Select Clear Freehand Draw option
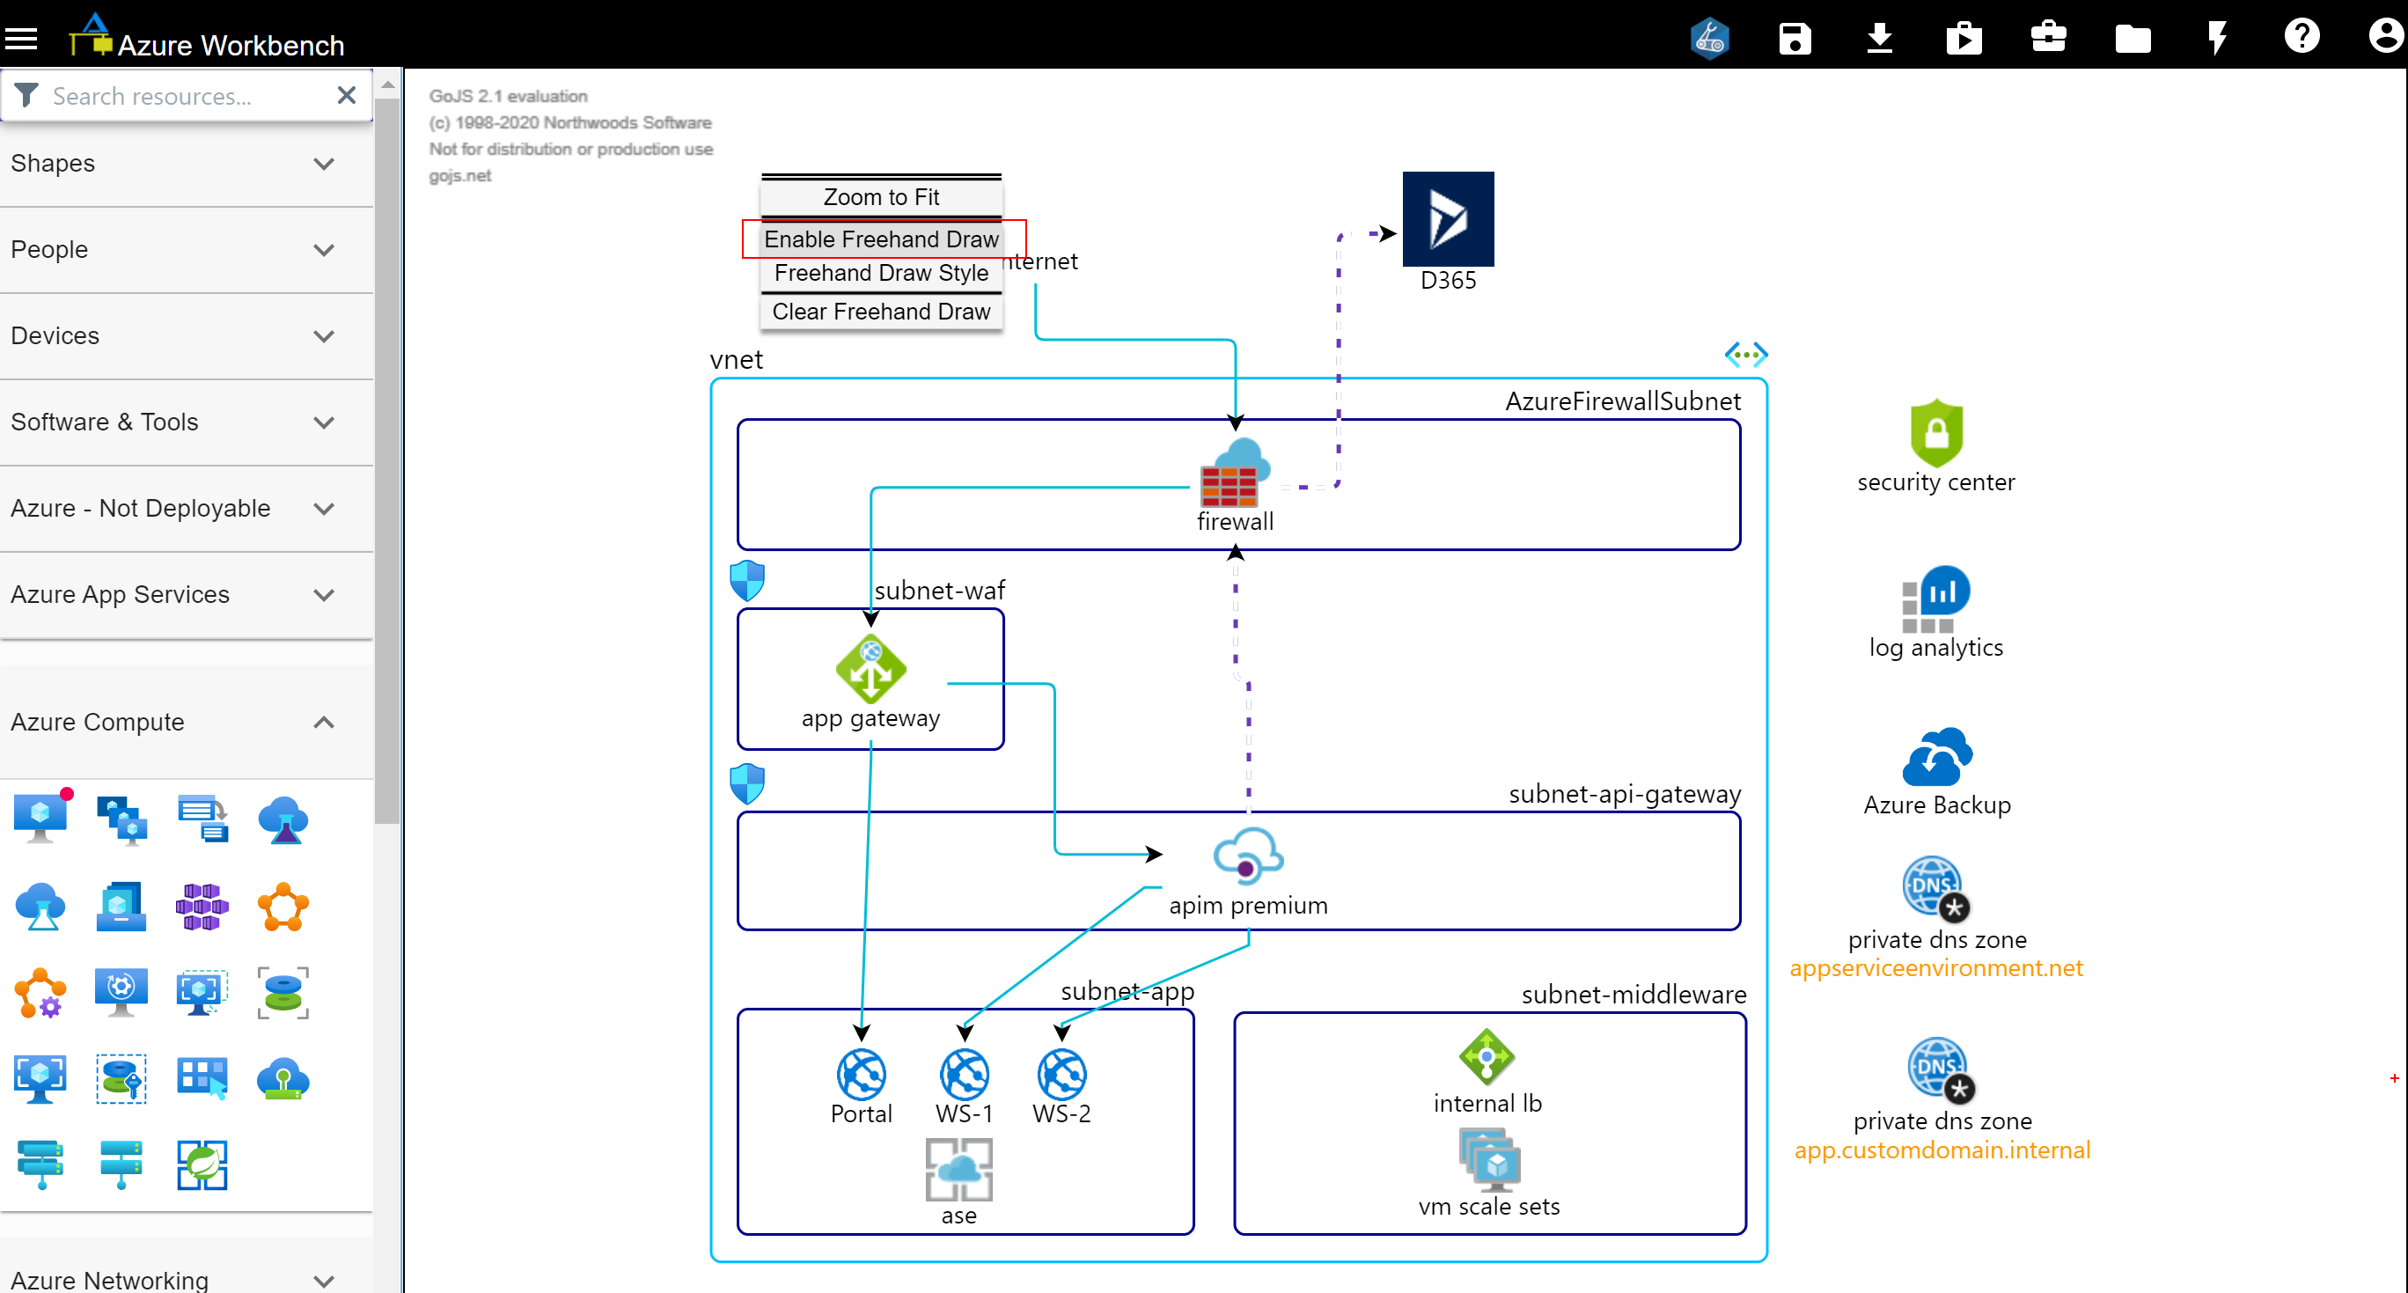The height and width of the screenshot is (1293, 2408). tap(881, 312)
